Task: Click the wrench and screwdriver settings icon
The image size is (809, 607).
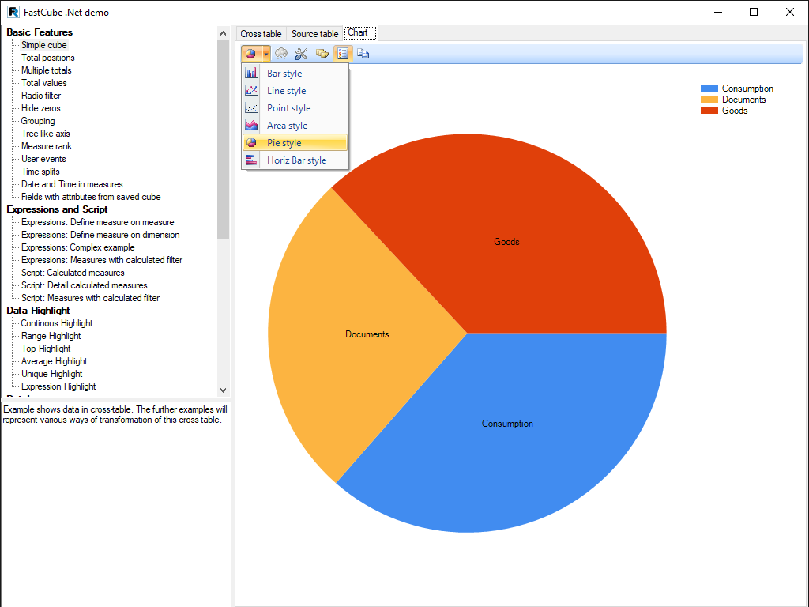Action: tap(301, 54)
